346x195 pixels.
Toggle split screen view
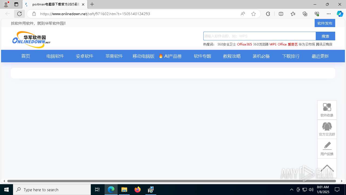(x=281, y=14)
